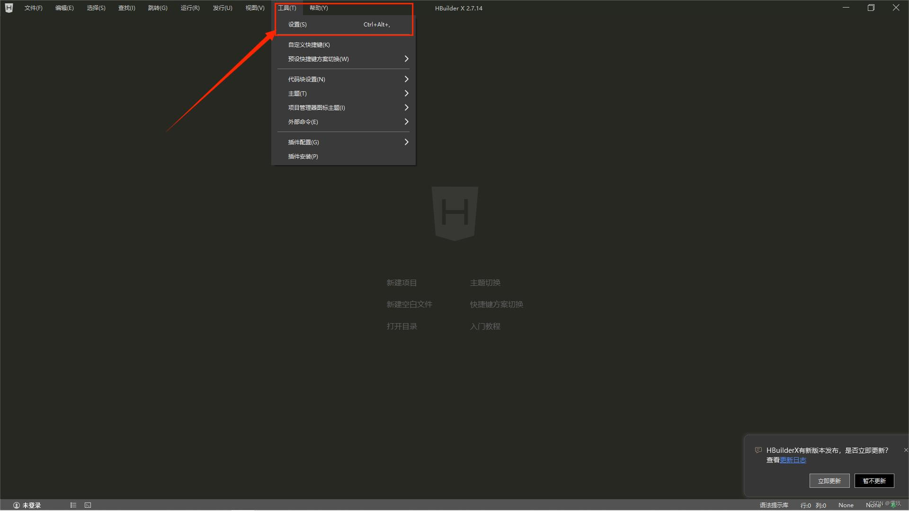Click the message bubble icon in notification
This screenshot has height=511, width=909.
[758, 450]
